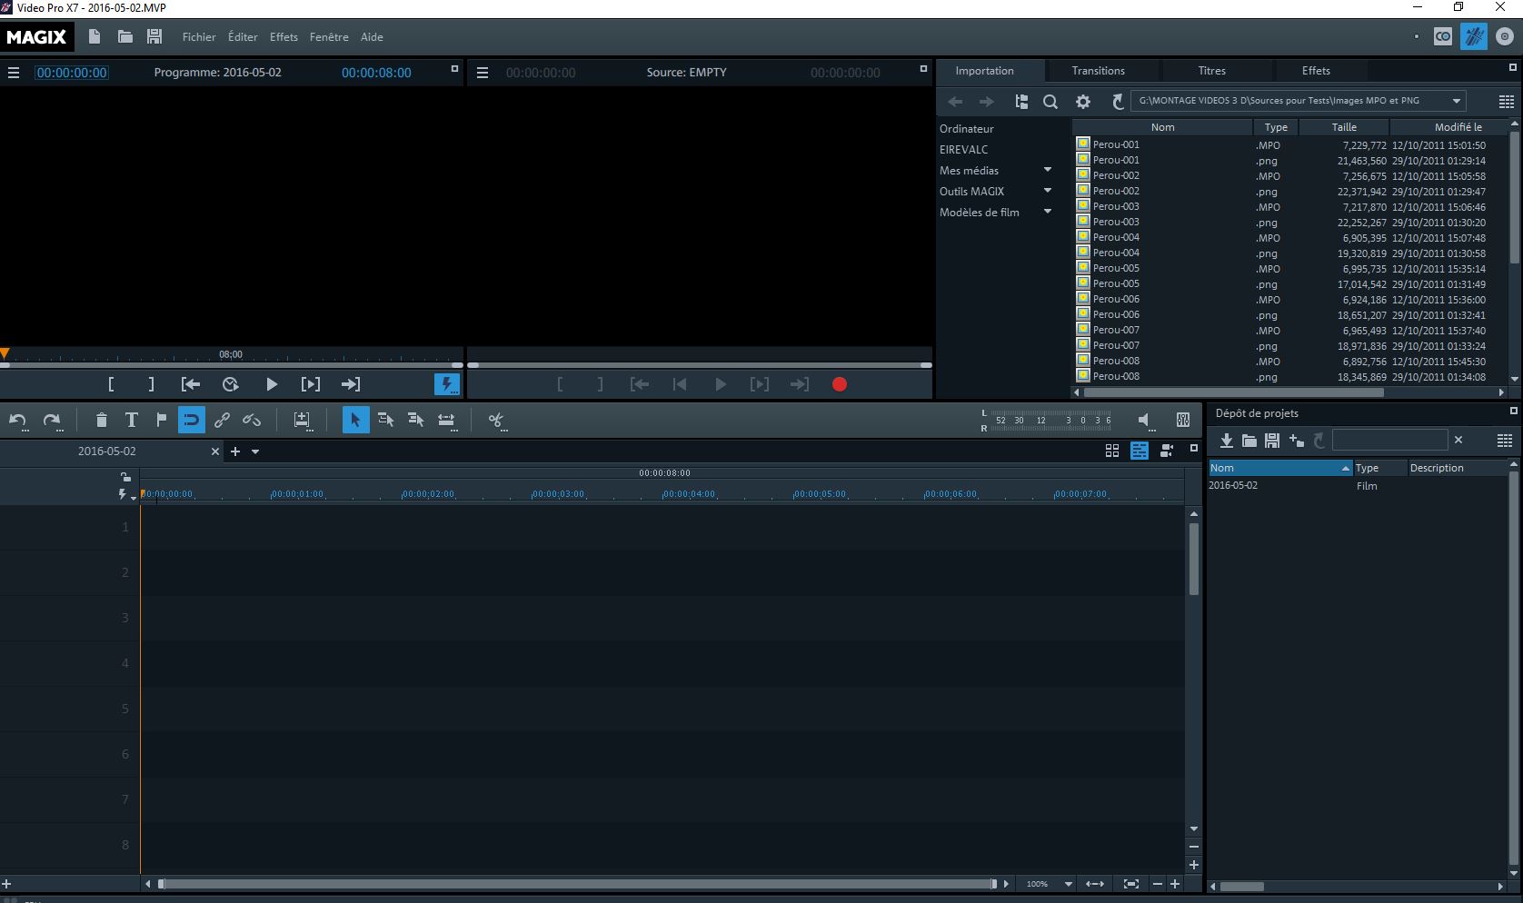Screen dimensions: 1523x903
Task: Click the delete trash can icon
Action: coord(102,420)
